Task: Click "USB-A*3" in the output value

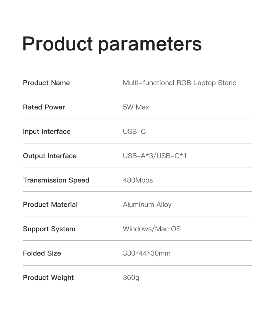Action: tap(139, 156)
